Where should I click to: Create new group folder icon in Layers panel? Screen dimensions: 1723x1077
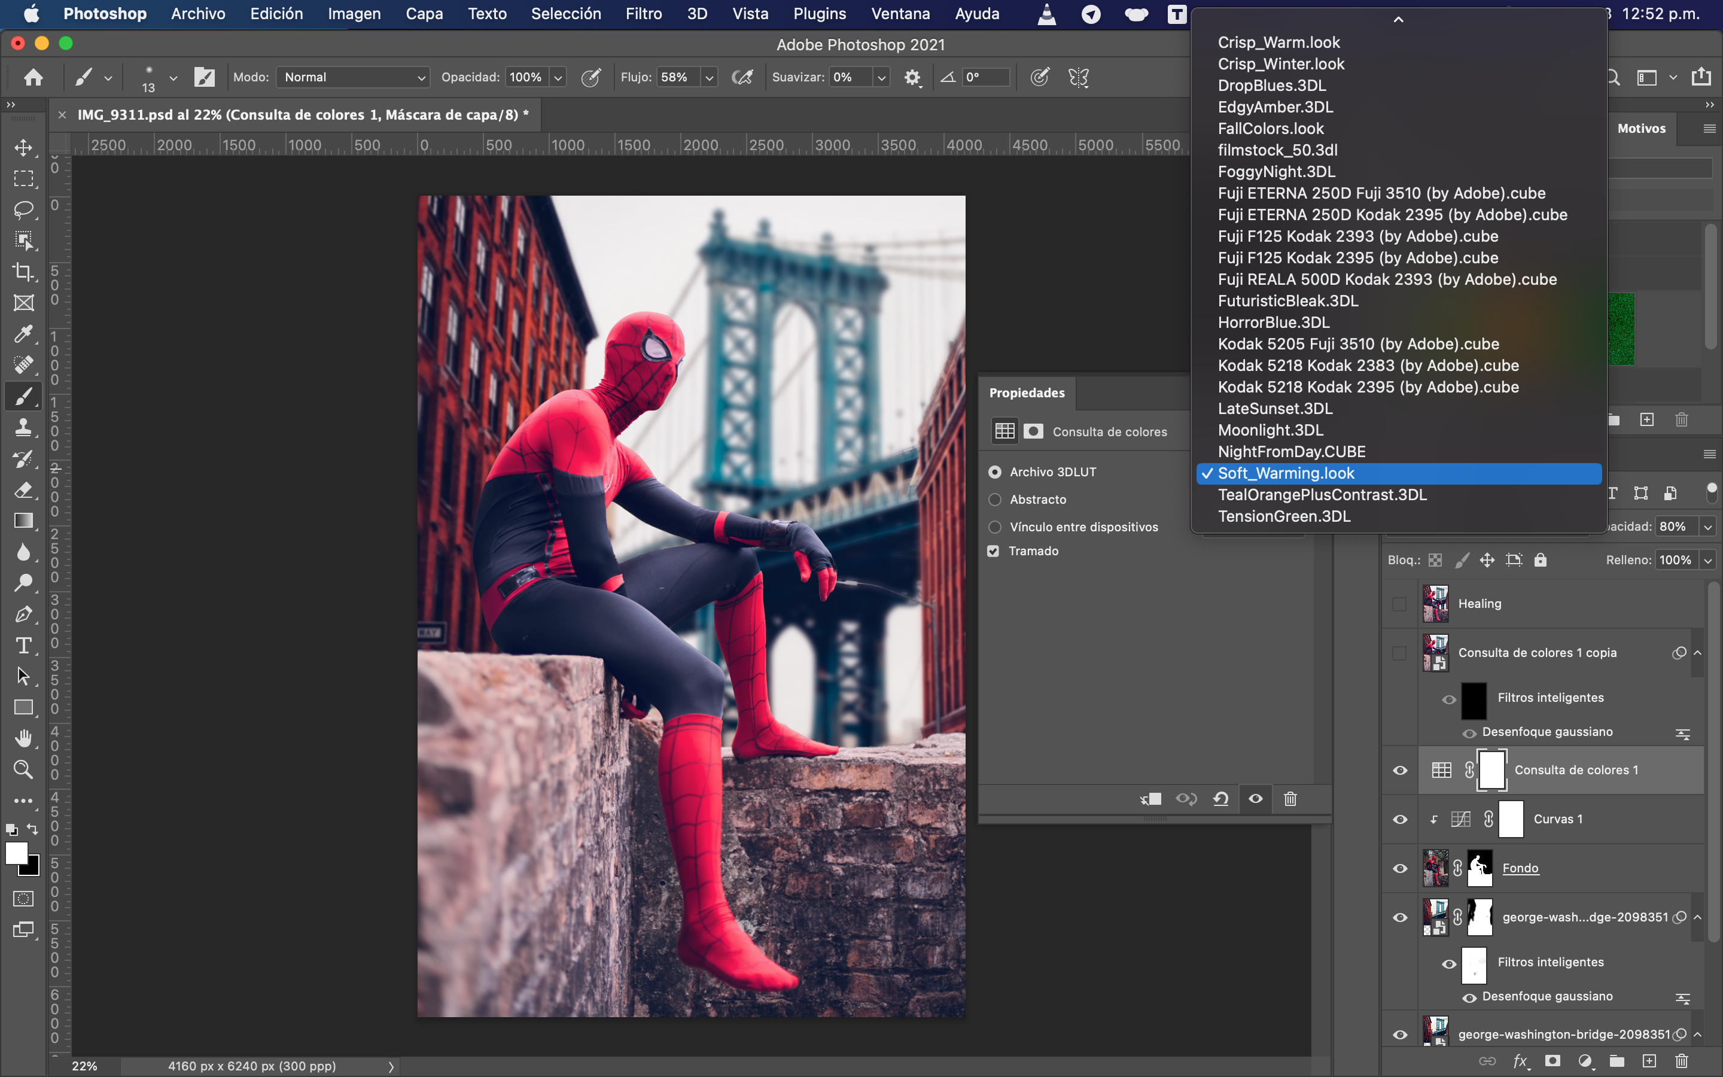(1617, 1061)
